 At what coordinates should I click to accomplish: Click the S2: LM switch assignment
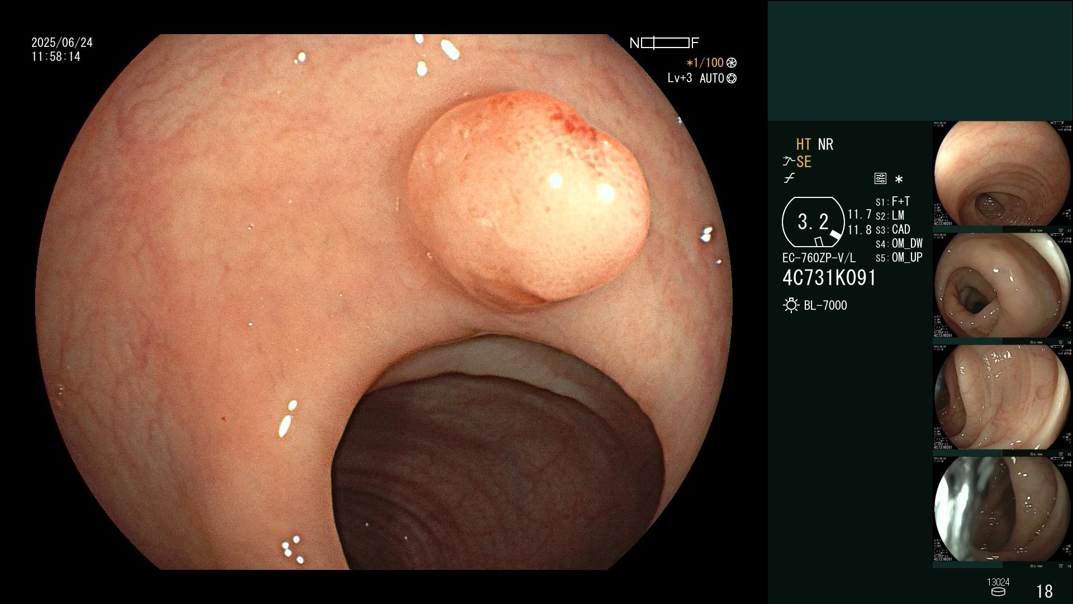coord(890,215)
